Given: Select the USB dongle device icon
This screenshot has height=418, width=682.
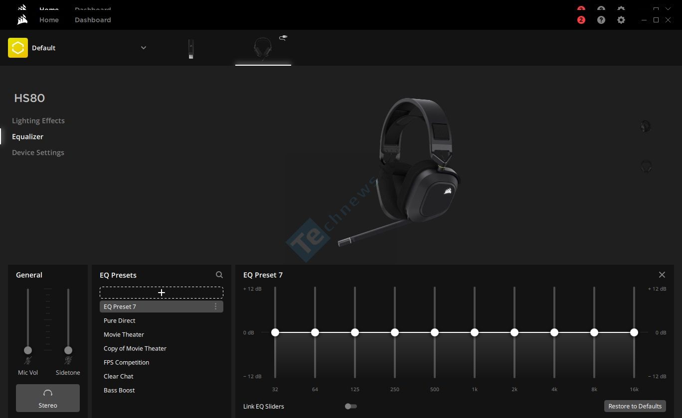Looking at the screenshot, I should pos(191,49).
